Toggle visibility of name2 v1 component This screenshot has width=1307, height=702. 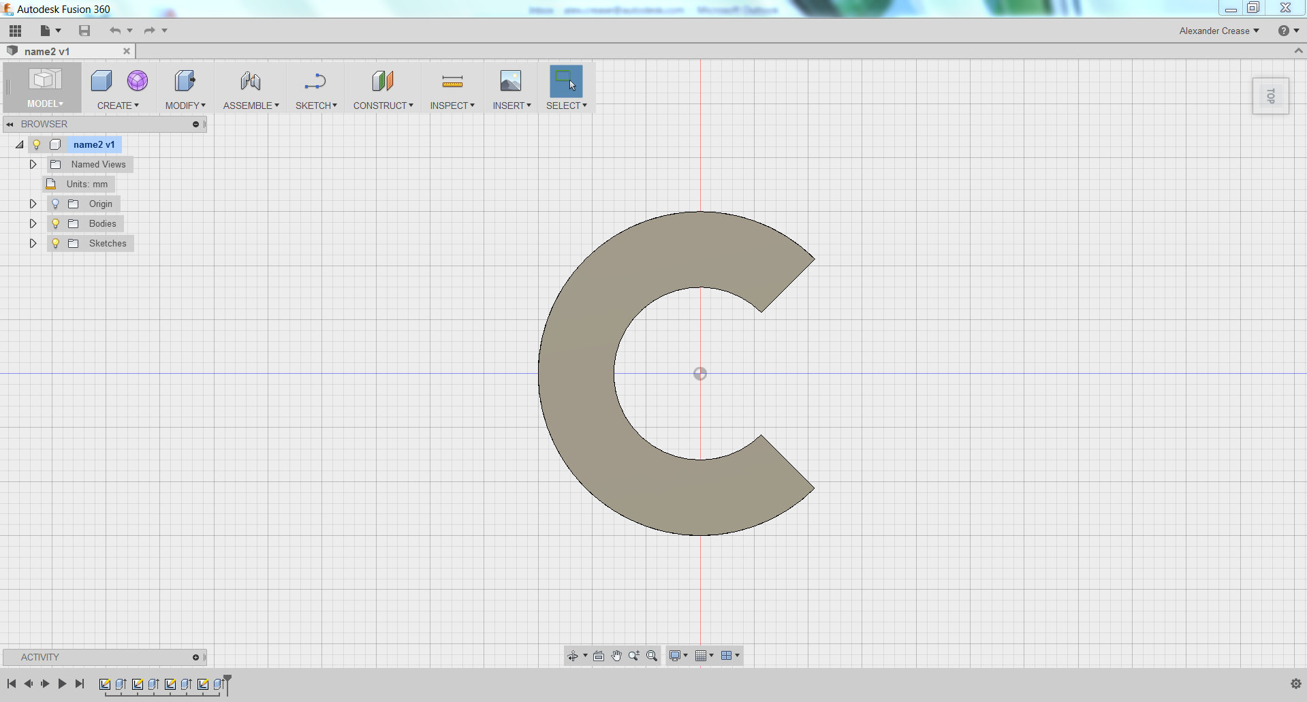click(37, 144)
